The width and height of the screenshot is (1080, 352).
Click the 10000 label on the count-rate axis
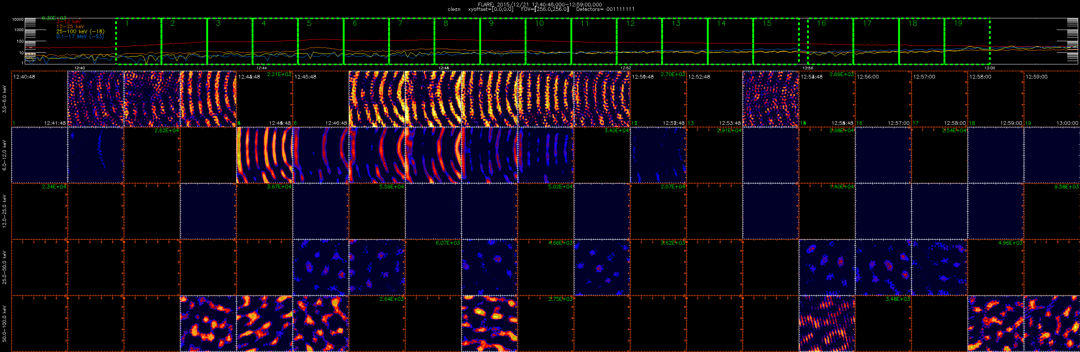pyautogui.click(x=18, y=19)
